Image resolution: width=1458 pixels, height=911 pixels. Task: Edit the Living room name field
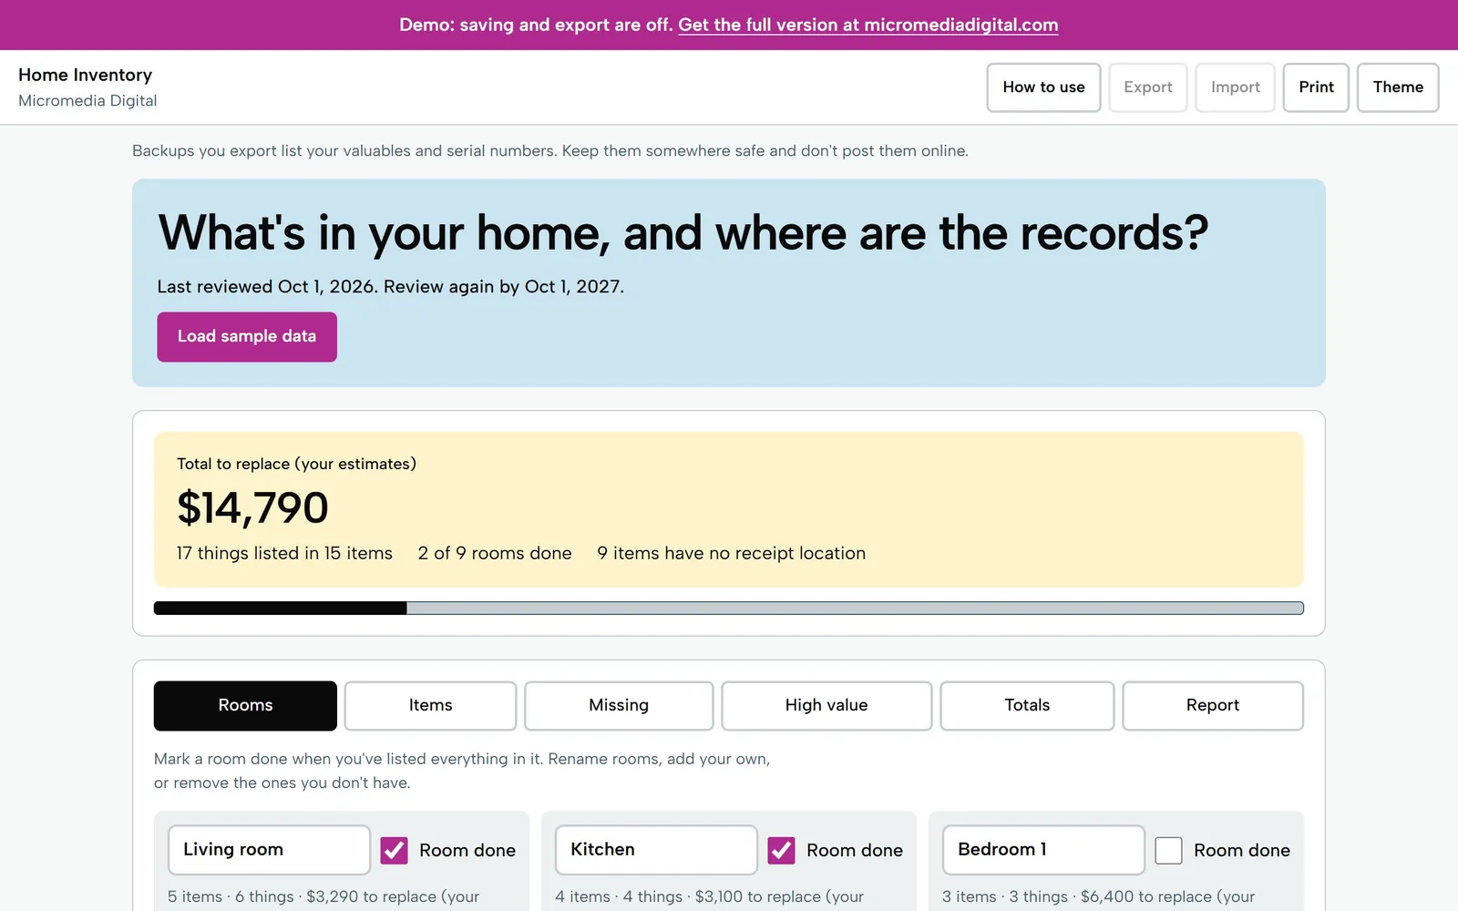(x=269, y=850)
